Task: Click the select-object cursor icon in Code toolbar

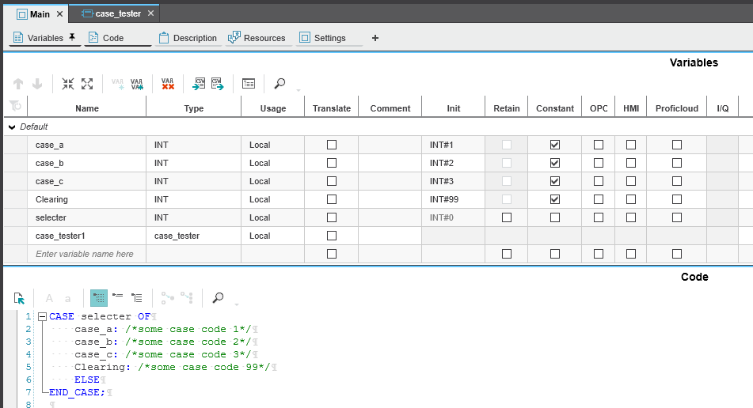Action: pyautogui.click(x=19, y=298)
